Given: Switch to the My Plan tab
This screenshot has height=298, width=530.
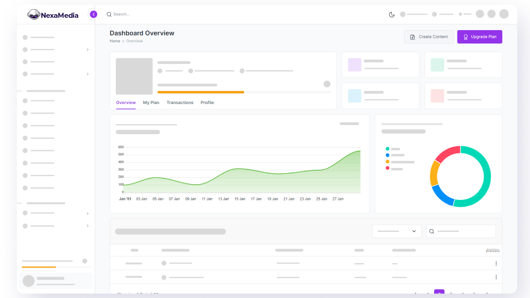Looking at the screenshot, I should click(x=151, y=103).
